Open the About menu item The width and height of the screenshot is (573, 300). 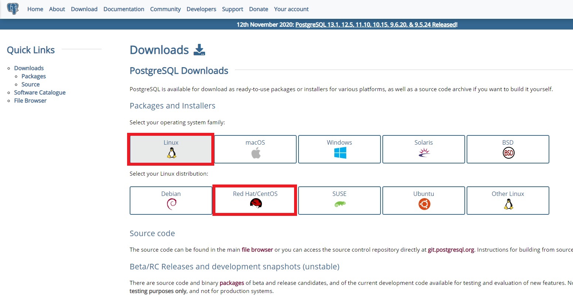tap(57, 9)
